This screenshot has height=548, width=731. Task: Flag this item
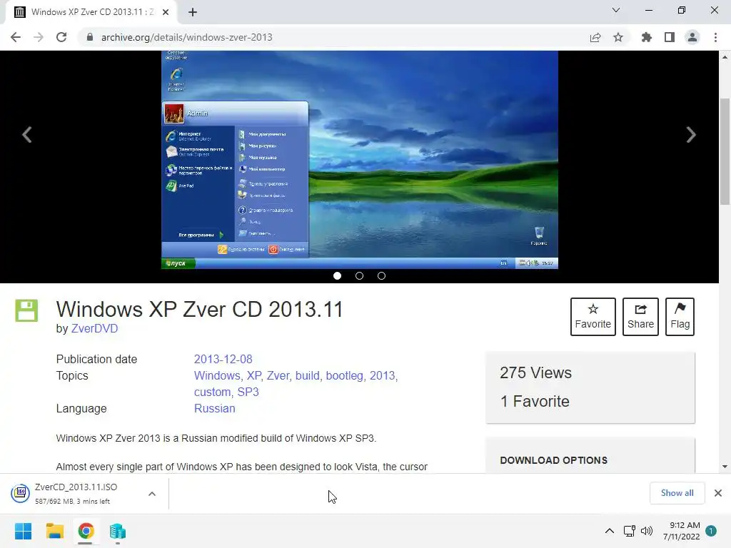(x=680, y=316)
